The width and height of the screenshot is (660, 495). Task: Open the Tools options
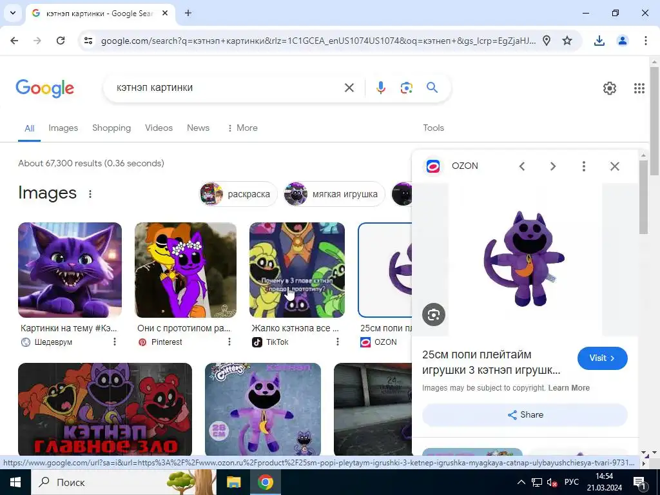point(433,128)
